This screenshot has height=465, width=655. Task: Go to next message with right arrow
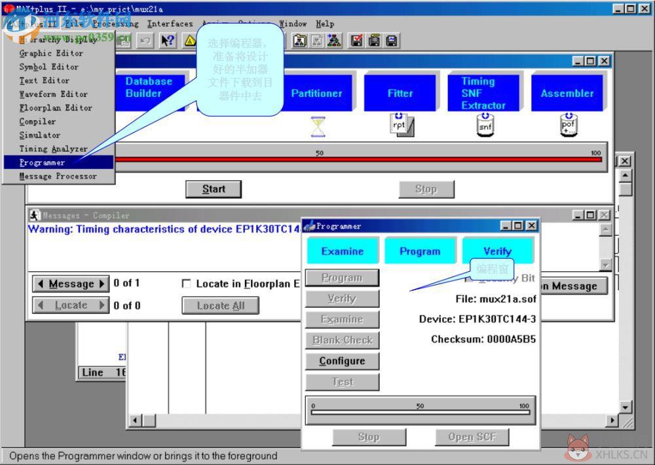pyautogui.click(x=102, y=284)
